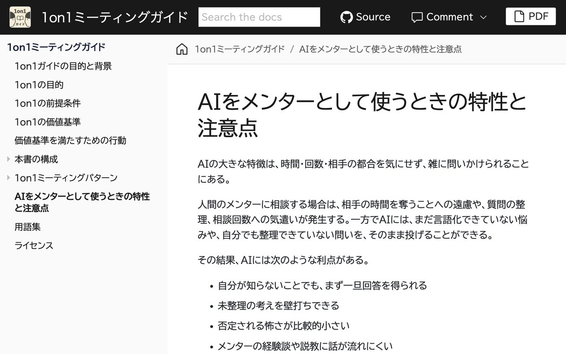Screen dimensions: 566x354
Task: Expand the 本書の構成 tree section
Action: click(x=8, y=159)
